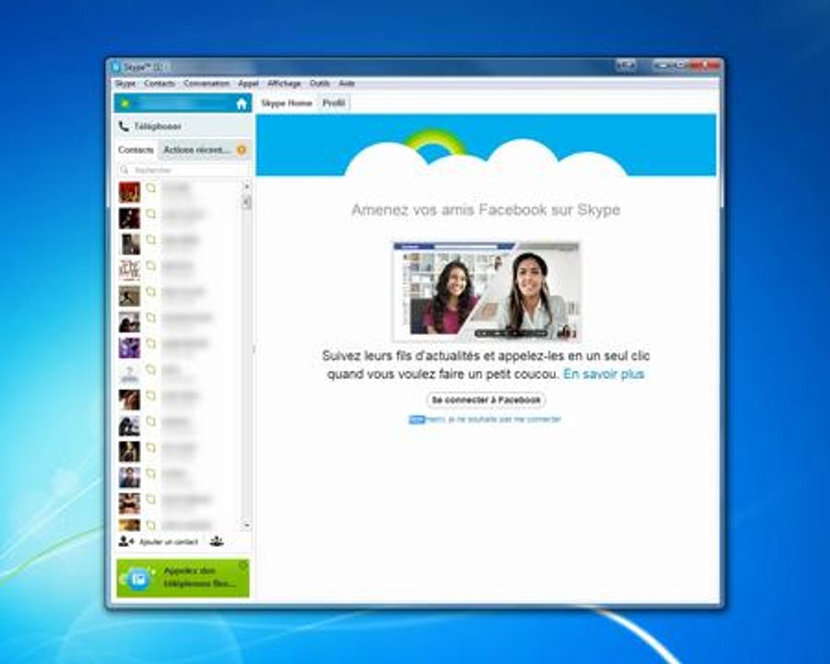
Task: Click Ajouter un contact
Action: click(x=159, y=541)
